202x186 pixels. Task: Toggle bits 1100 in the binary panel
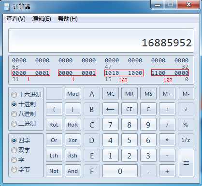[159, 73]
